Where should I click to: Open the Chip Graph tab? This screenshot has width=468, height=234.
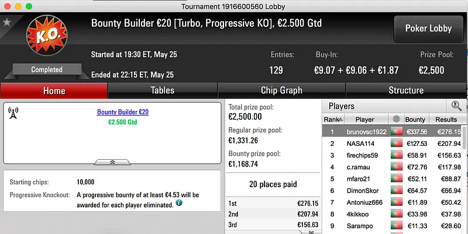[x=281, y=90]
